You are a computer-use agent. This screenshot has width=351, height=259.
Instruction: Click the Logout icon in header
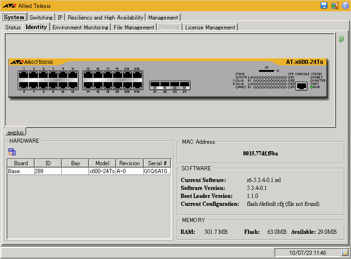(x=335, y=5)
